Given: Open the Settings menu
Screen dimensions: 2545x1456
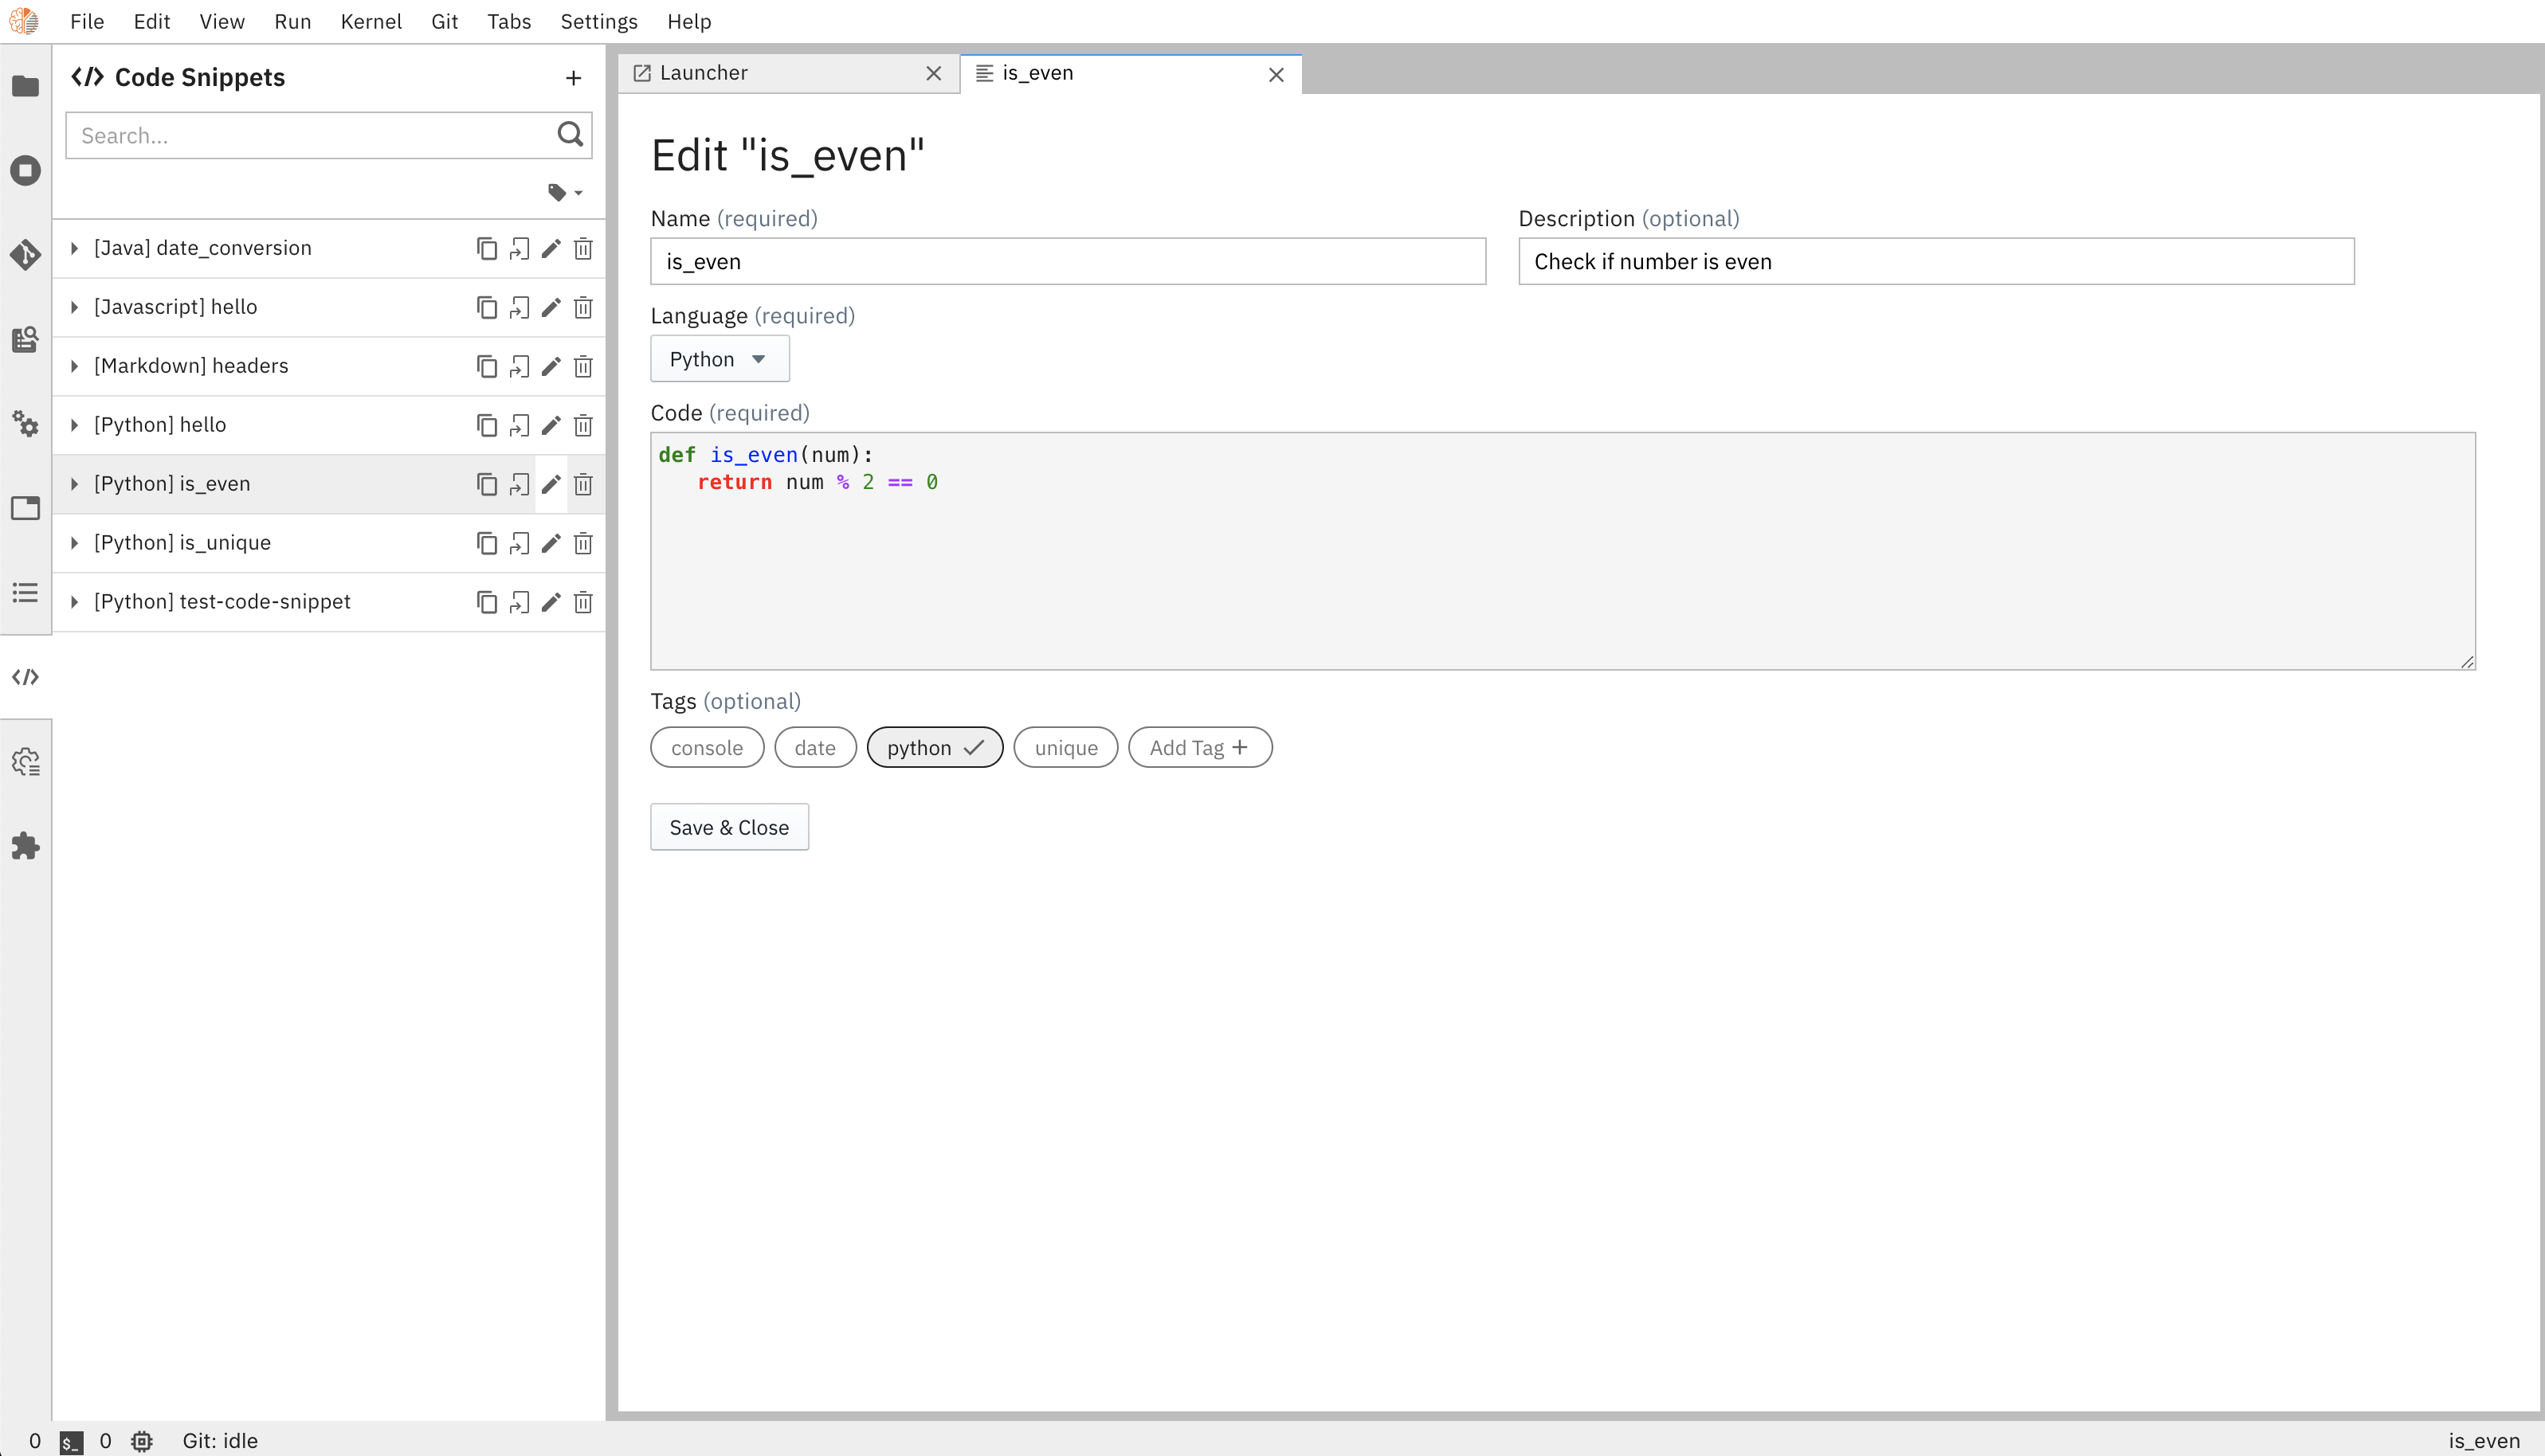Looking at the screenshot, I should click(598, 21).
